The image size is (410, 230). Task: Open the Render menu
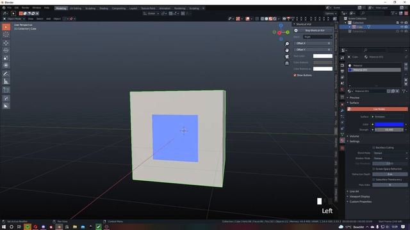26,8
